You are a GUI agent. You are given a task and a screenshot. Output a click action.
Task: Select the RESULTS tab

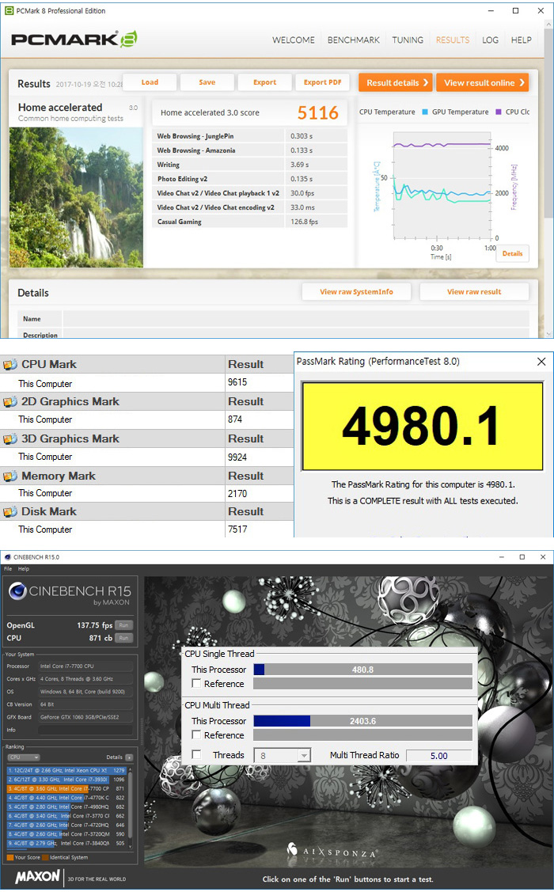(452, 40)
